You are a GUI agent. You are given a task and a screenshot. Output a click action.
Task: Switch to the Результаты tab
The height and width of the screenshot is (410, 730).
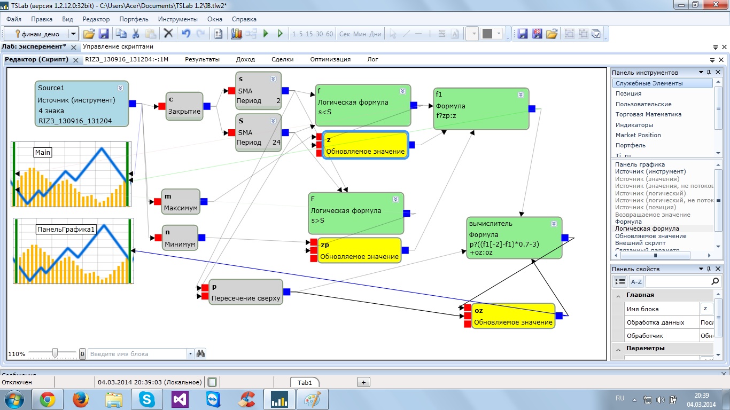click(x=203, y=59)
